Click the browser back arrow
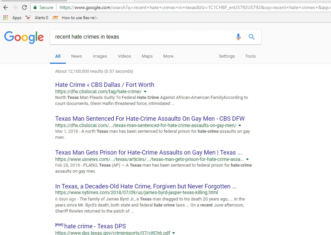Viewport: 331px width, 235px height. click(5, 7)
